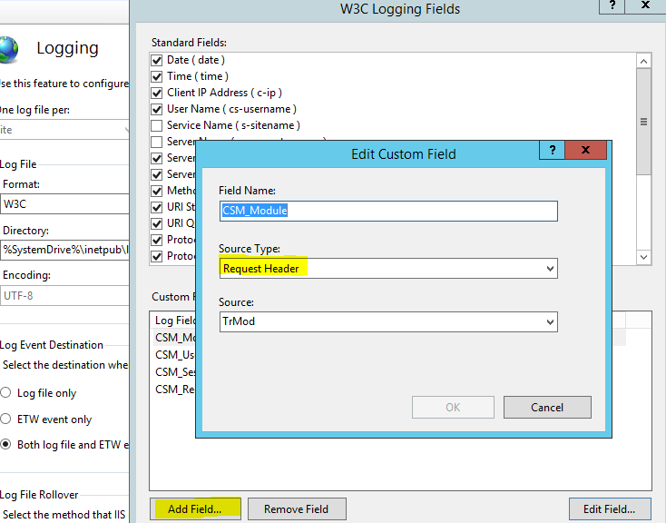
Task: Enable the Service Name ( s-sitename ) field
Action: click(x=157, y=125)
